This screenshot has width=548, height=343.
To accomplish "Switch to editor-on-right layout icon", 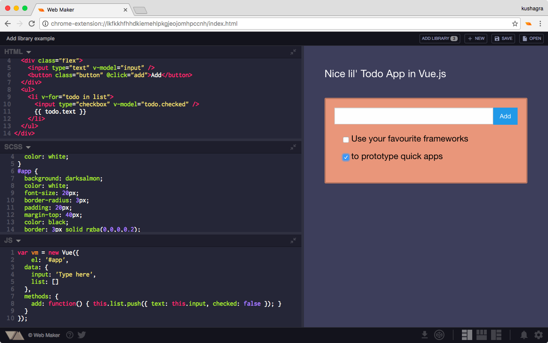I will click(496, 335).
